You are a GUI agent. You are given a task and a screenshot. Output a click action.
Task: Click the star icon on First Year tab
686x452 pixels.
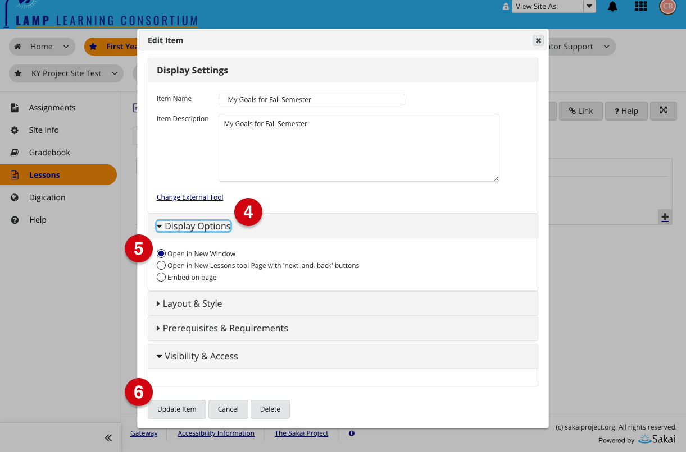(93, 47)
